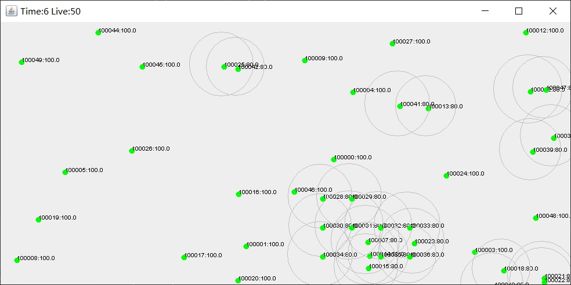571x285 pixels.
Task: Minimize the simulation window
Action: (x=485, y=11)
